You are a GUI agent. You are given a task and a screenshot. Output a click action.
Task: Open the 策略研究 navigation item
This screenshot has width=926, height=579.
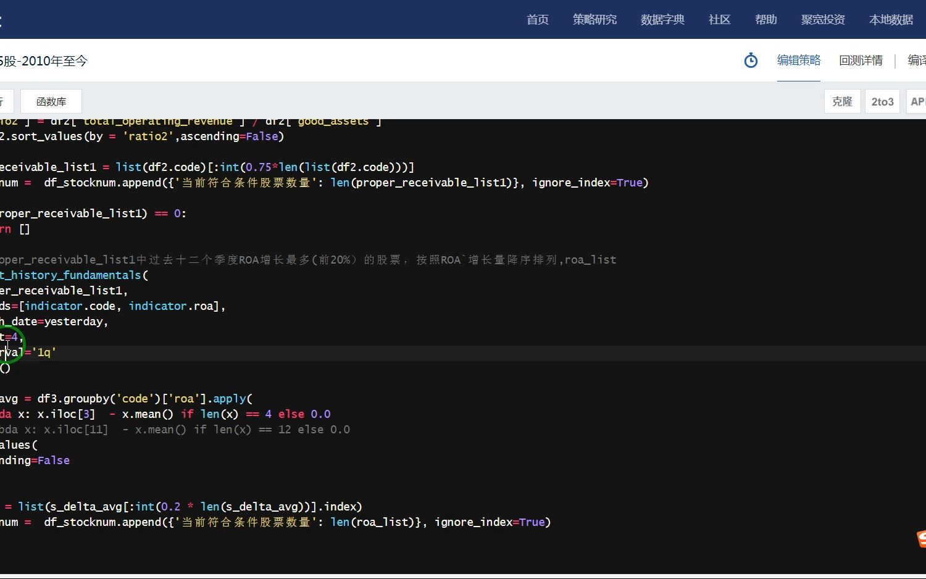click(594, 20)
